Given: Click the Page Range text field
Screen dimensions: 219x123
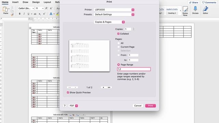Looking at the screenshot, I should pyautogui.click(x=134, y=69).
